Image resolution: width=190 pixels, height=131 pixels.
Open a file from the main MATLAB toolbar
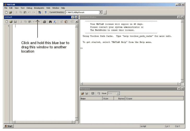(11, 12)
